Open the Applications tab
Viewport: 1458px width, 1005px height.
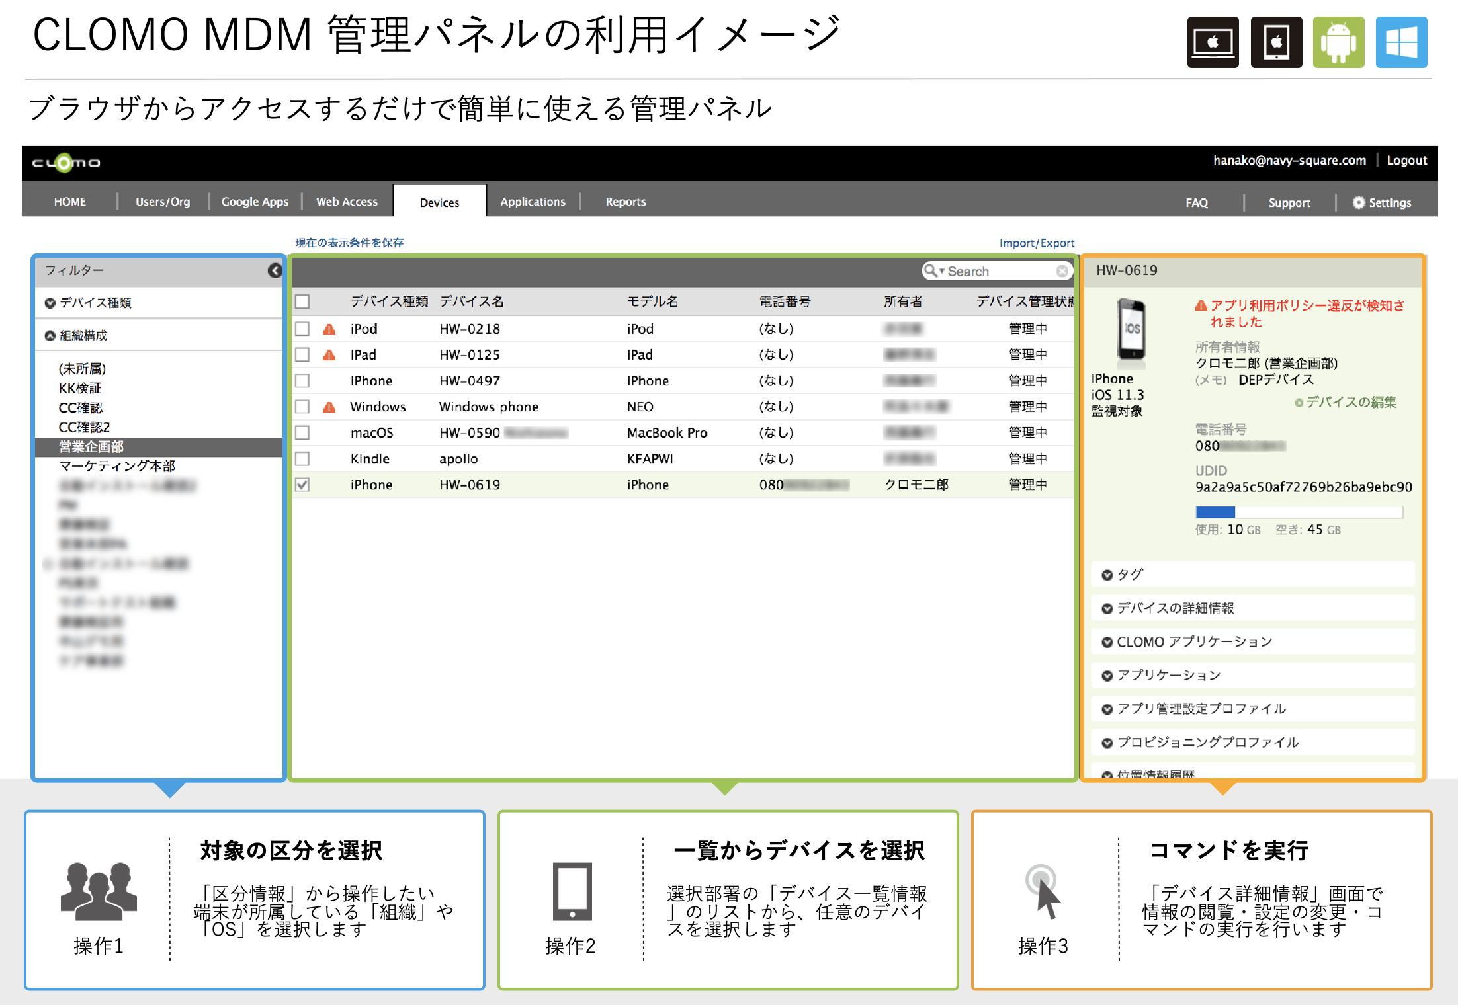[533, 202]
